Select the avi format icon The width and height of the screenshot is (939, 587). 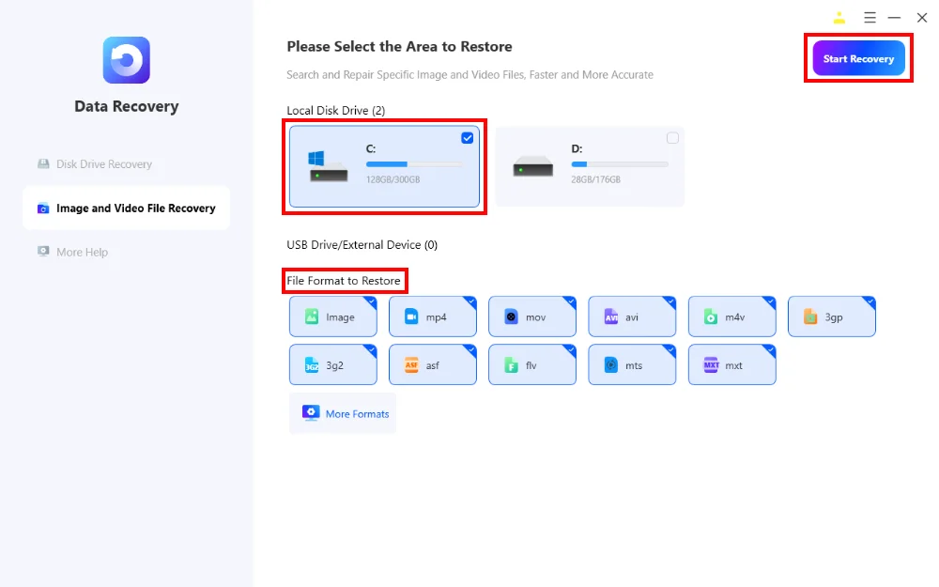pyautogui.click(x=611, y=317)
